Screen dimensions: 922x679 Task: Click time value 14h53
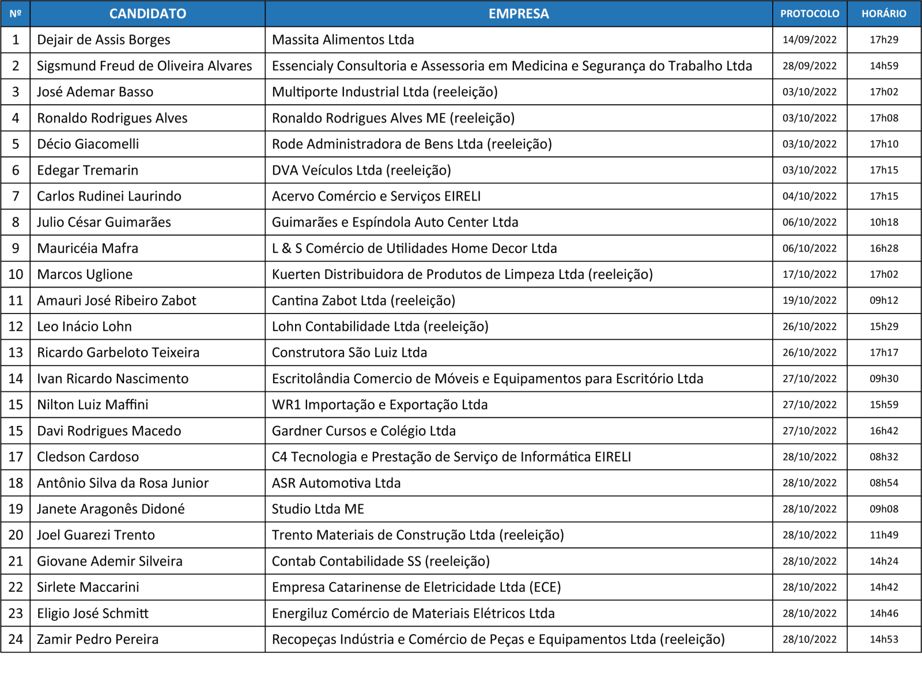884,639
